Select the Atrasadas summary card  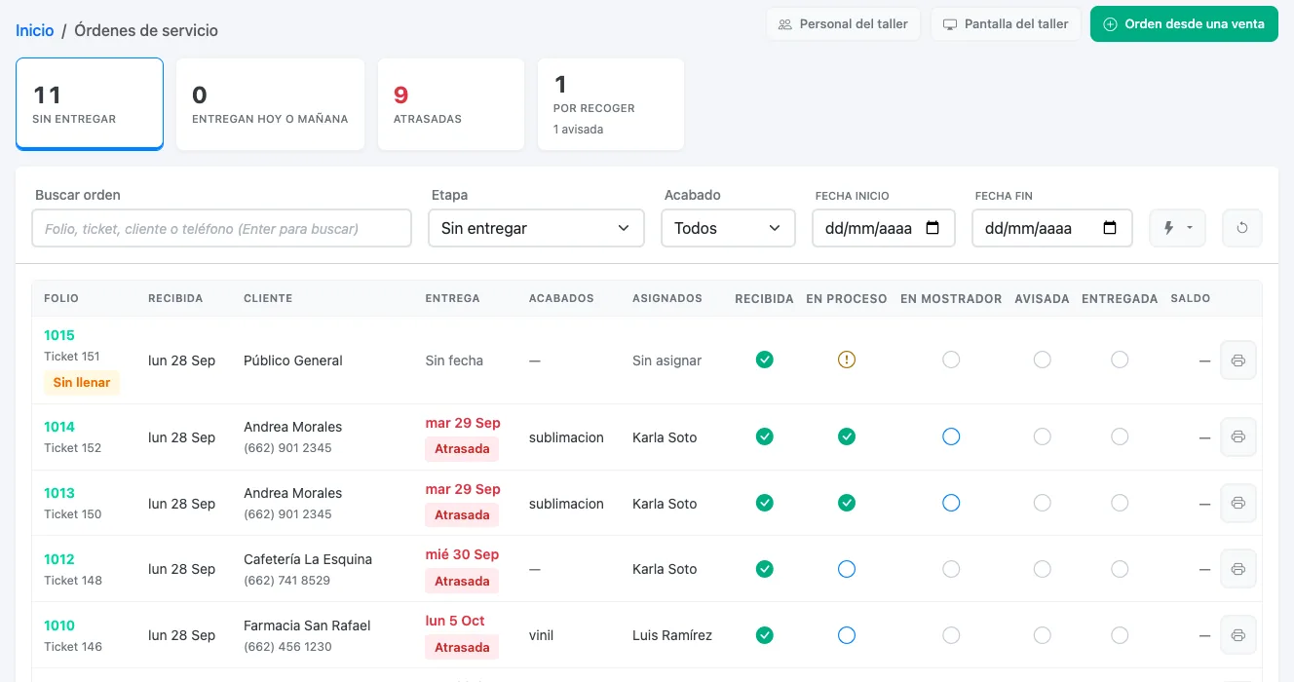[x=451, y=104]
